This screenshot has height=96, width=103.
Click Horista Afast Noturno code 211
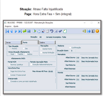[79, 80]
